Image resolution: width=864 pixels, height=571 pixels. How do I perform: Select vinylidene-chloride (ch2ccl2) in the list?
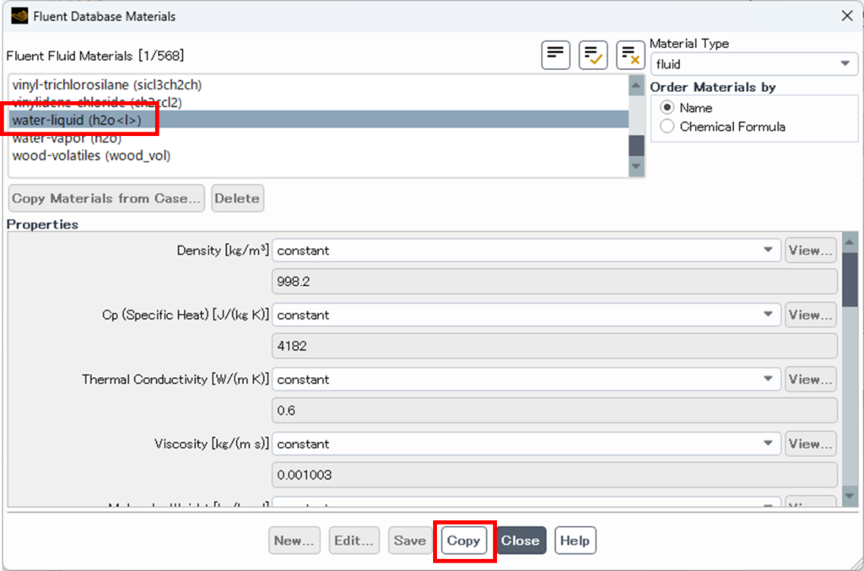tap(319, 102)
